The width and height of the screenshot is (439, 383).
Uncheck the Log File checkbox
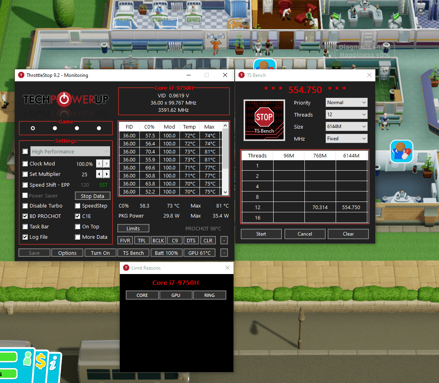click(x=25, y=237)
